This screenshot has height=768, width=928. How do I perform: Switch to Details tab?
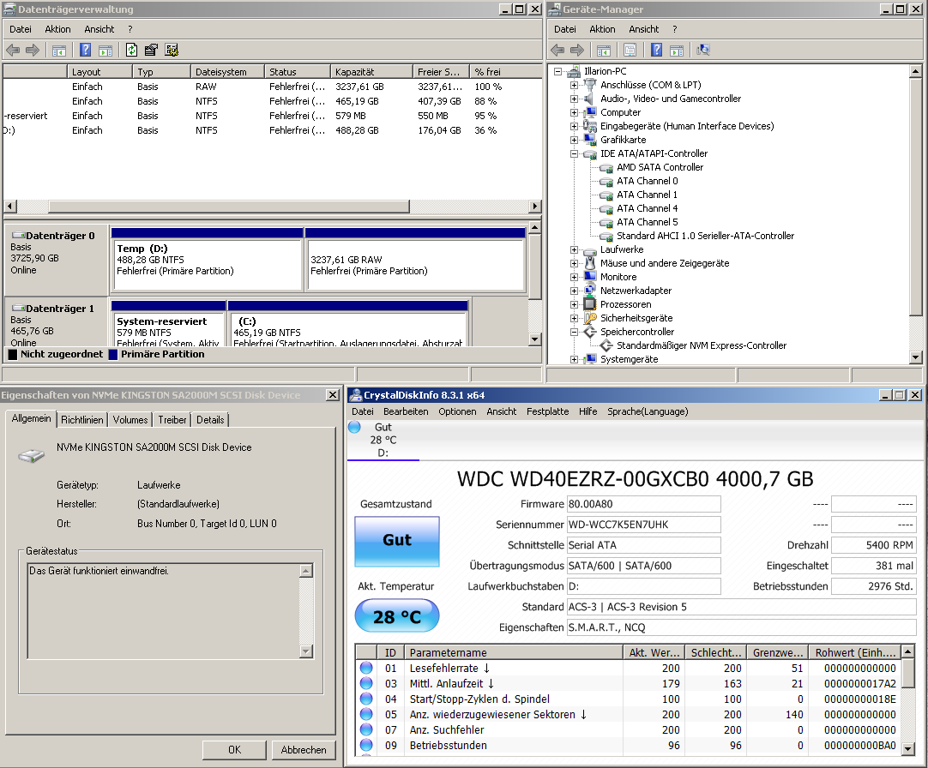tap(210, 419)
